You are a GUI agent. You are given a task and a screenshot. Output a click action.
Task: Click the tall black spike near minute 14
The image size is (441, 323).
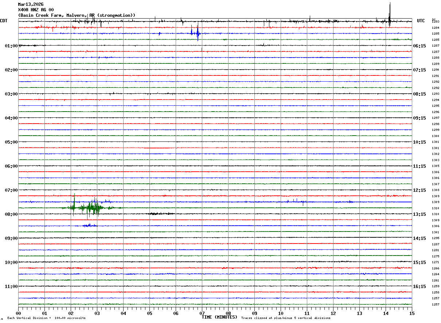pyautogui.click(x=390, y=15)
